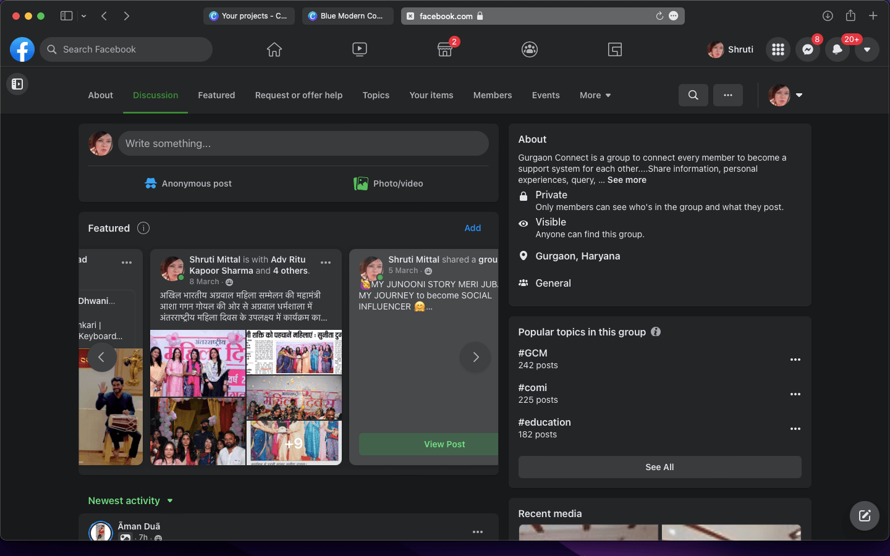Create an Anonymous post
Viewport: 890px width, 556px height.
tap(189, 183)
